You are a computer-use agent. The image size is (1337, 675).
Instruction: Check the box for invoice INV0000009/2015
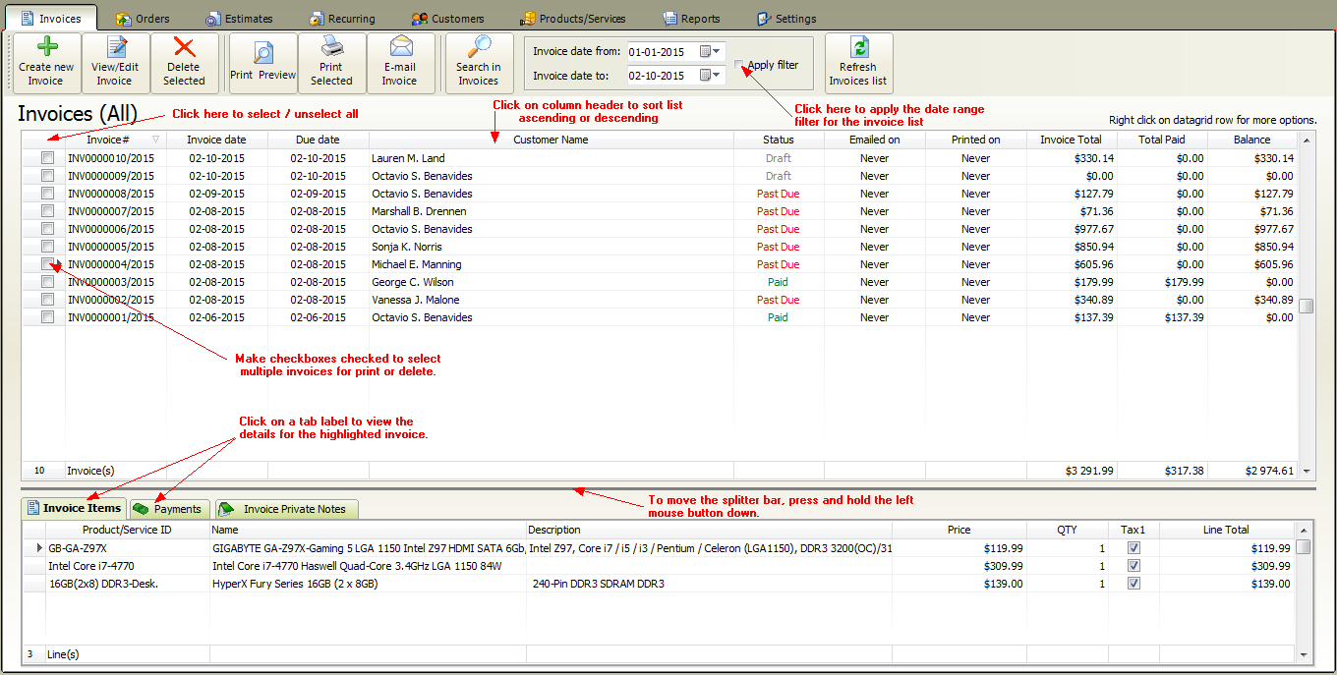(47, 175)
